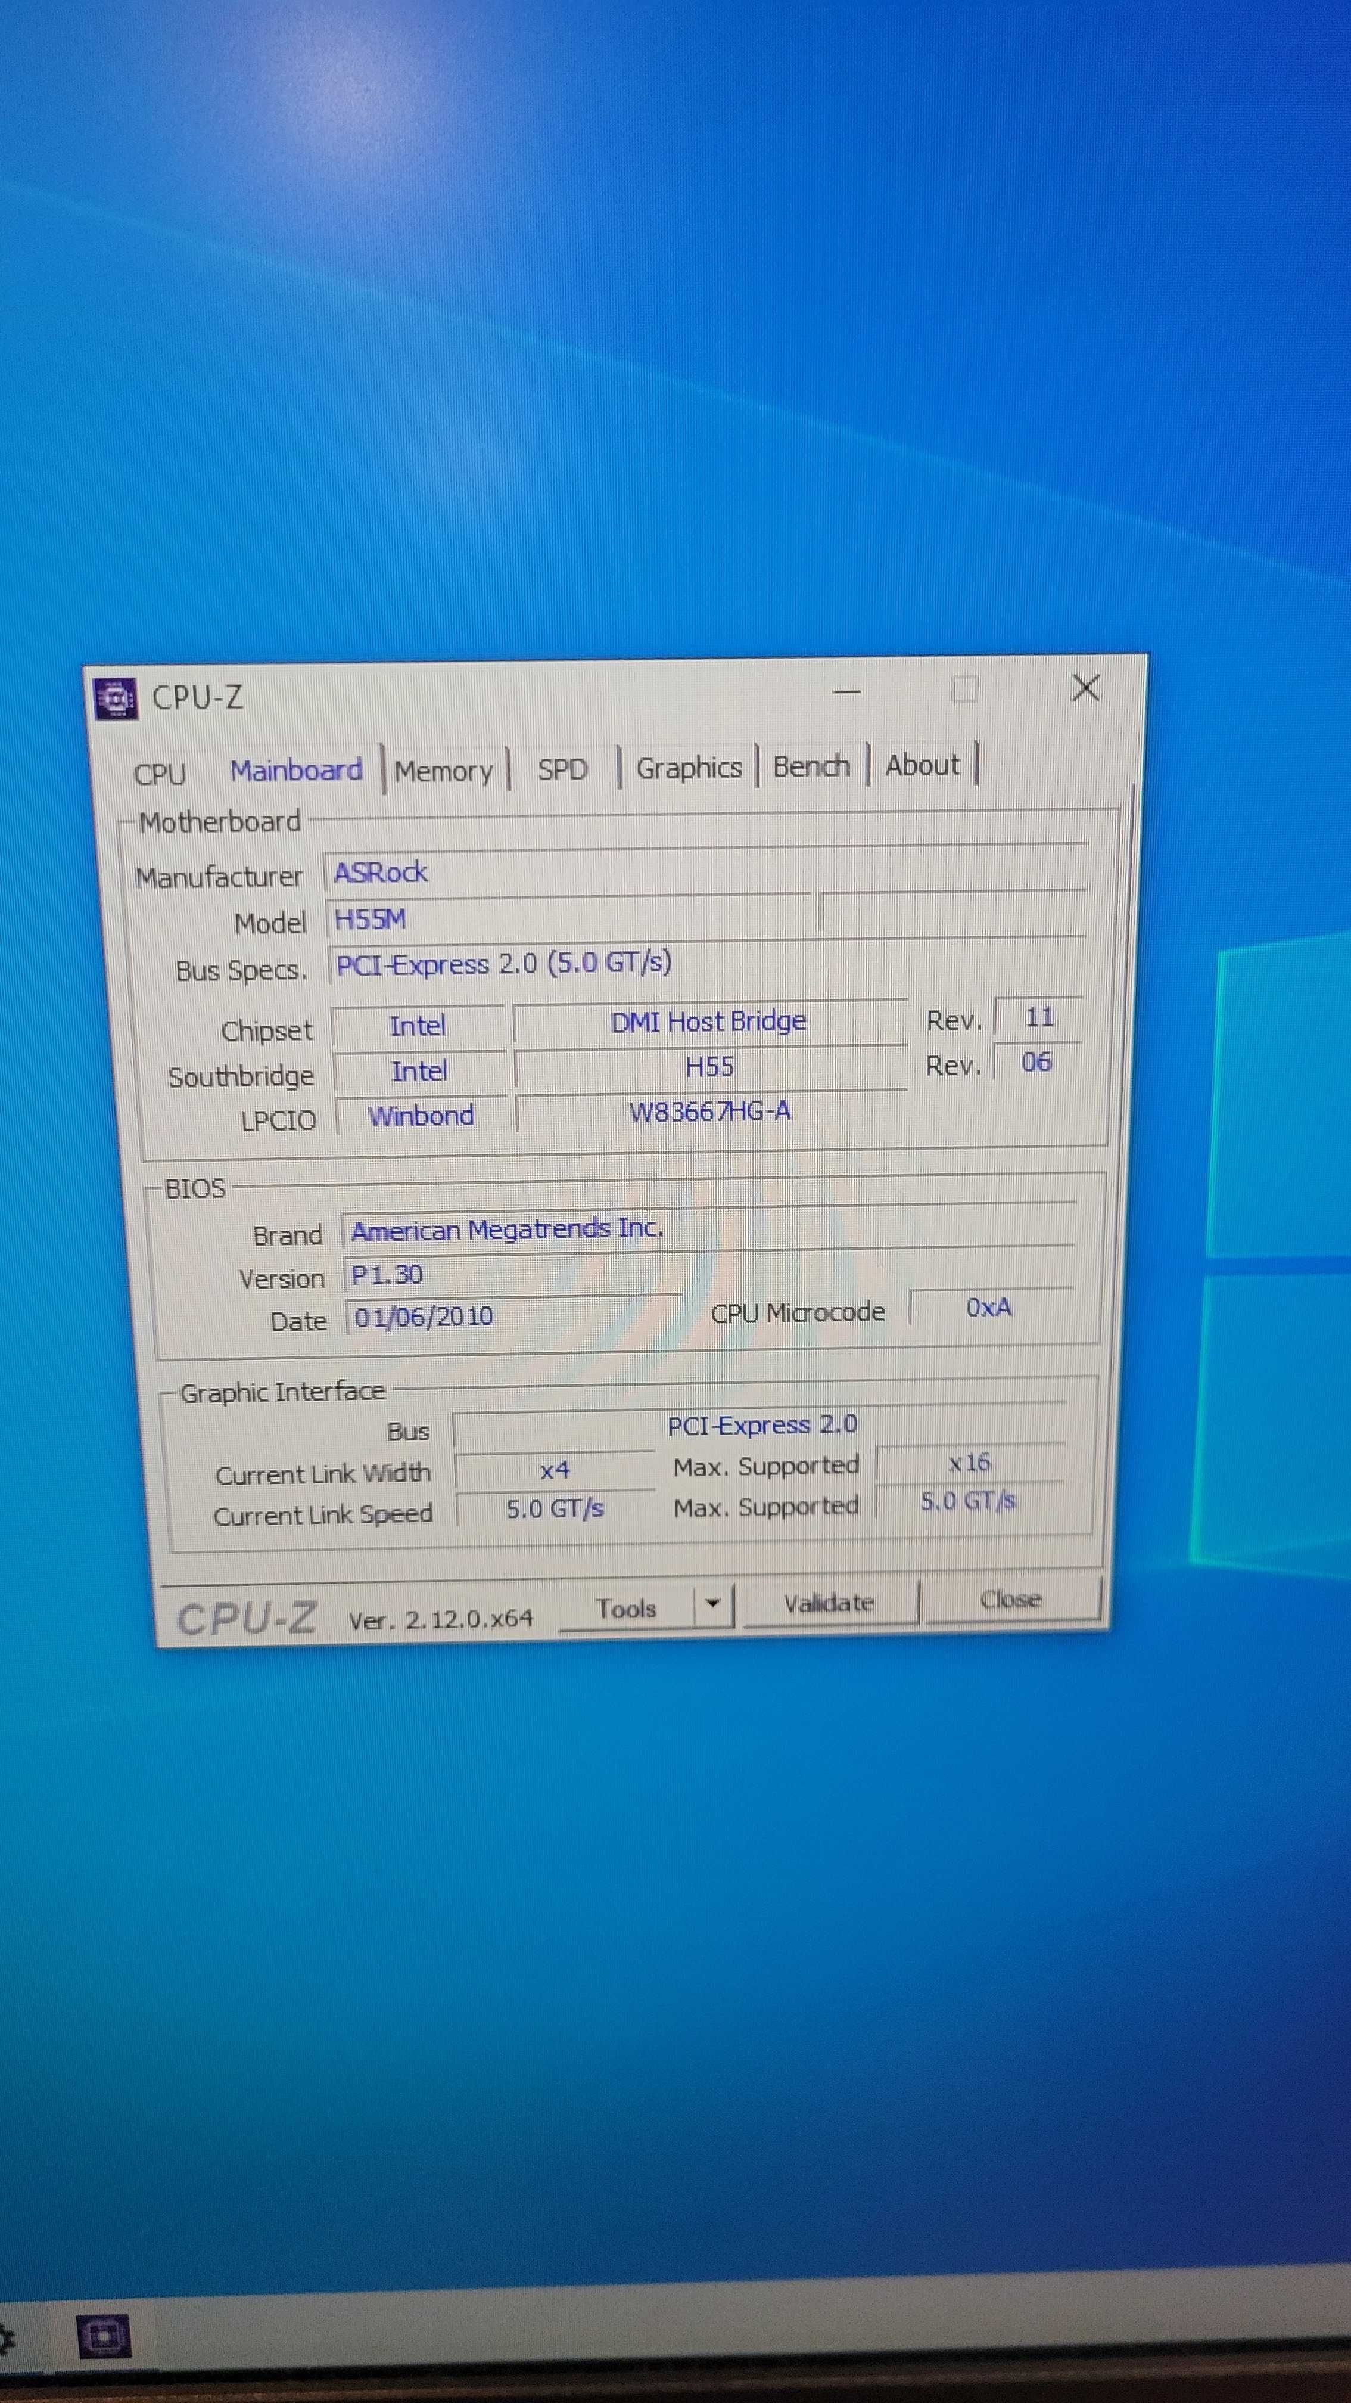Click the chipset Rev. 11 value
This screenshot has height=2403, width=1351.
pos(1039,1017)
